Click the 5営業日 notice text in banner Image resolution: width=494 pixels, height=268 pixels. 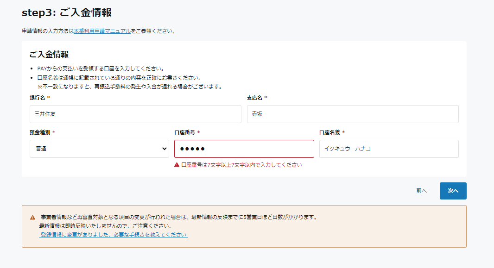coord(178,217)
